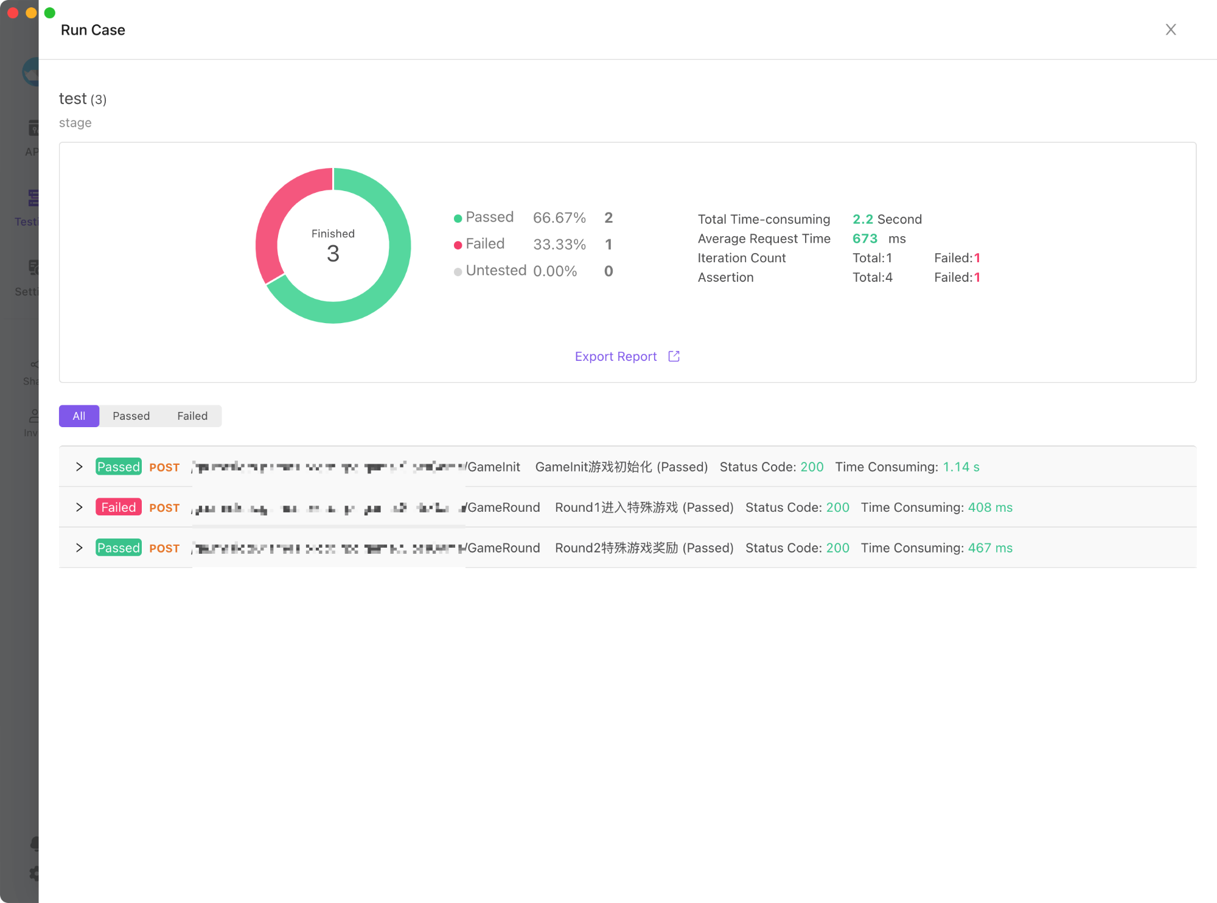Click the Round1进入特殊游戏 (Passed) case name

coord(644,507)
